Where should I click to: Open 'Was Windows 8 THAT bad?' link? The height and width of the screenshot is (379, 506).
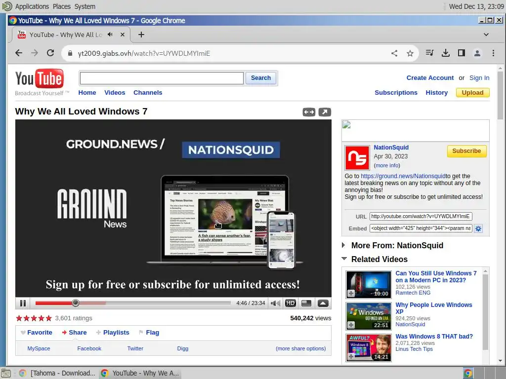[x=434, y=336]
